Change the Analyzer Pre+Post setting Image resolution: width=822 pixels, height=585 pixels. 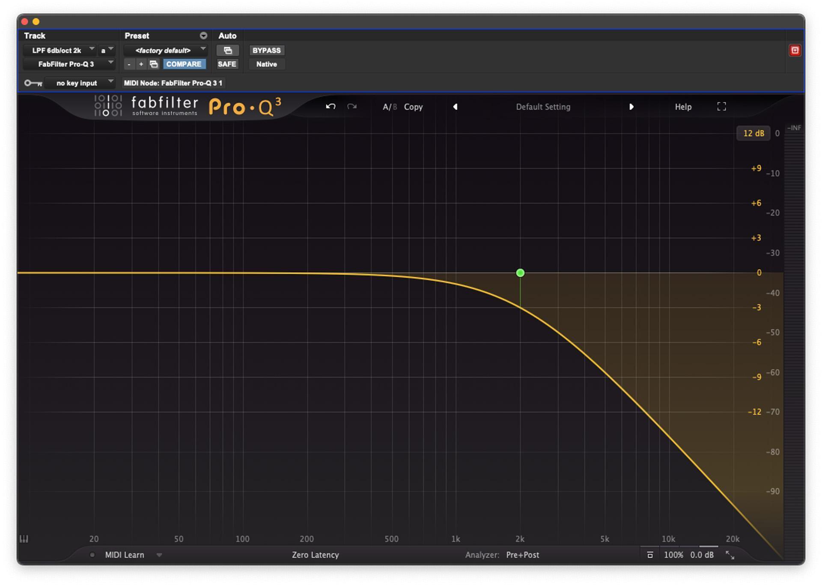[522, 555]
